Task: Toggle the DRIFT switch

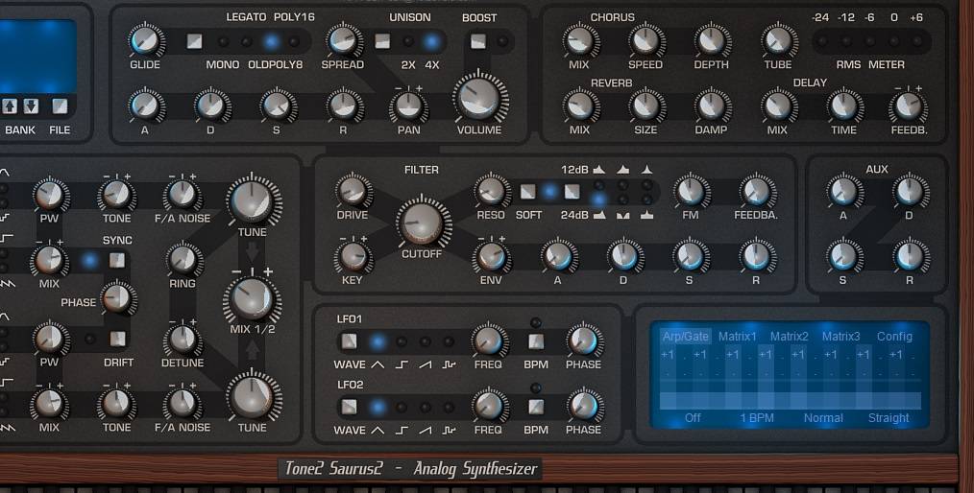Action: click(117, 339)
